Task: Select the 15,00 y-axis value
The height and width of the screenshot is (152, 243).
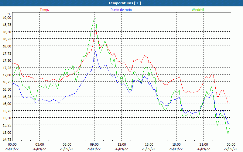Action: pos(7,132)
